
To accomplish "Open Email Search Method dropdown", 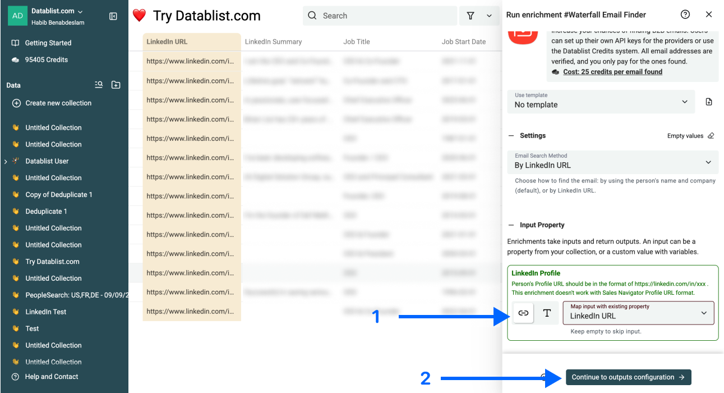I will point(612,162).
